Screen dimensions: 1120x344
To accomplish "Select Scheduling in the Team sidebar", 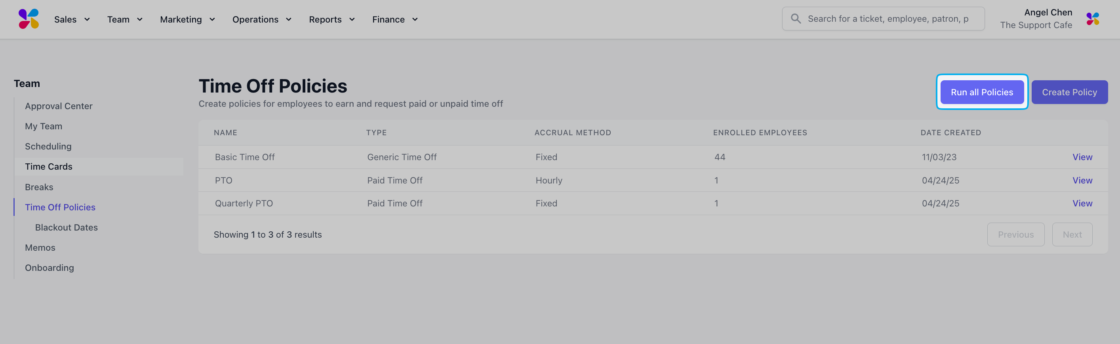I will (48, 146).
